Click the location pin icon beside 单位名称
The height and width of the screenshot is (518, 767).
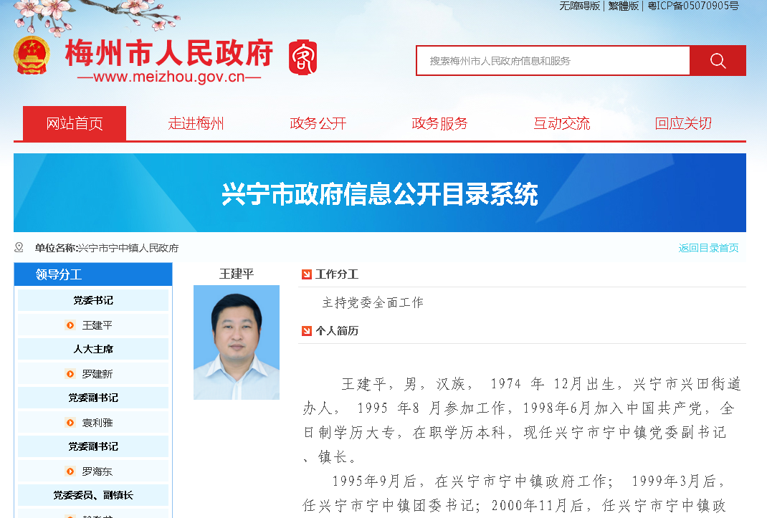click(x=19, y=247)
